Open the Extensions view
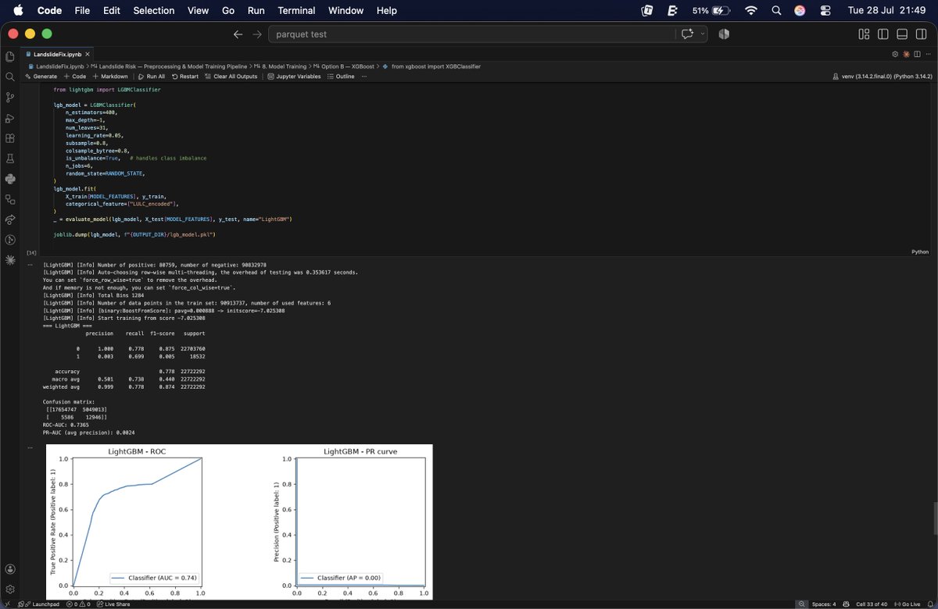The image size is (938, 609). coord(10,138)
